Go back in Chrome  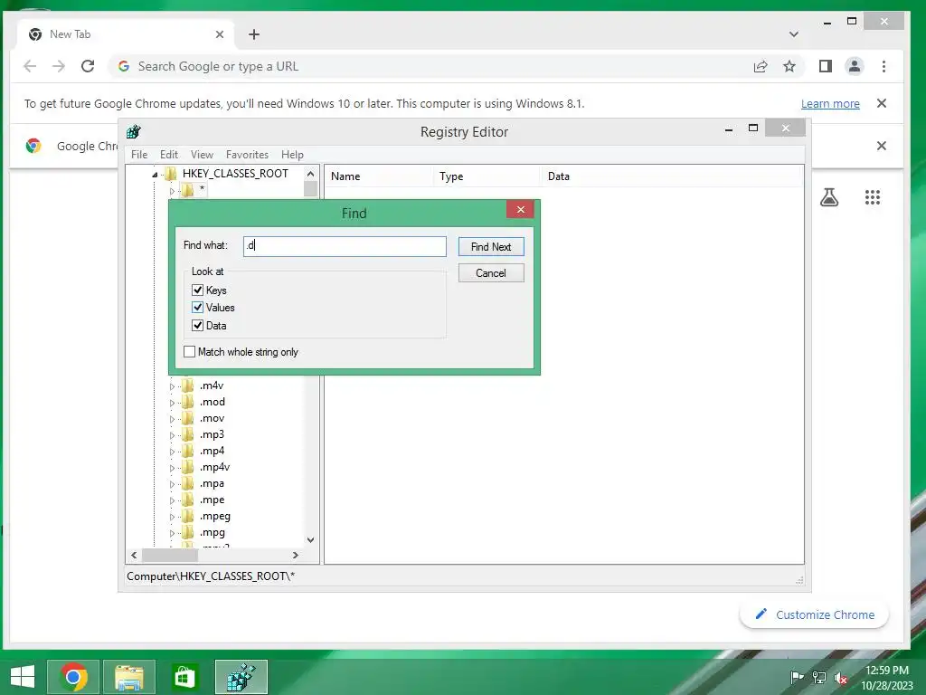pyautogui.click(x=30, y=66)
